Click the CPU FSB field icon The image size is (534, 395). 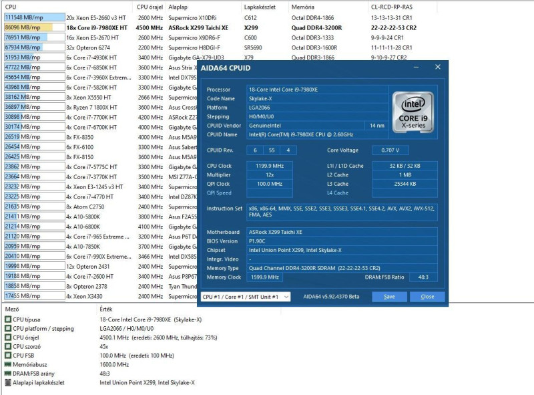[x=8, y=356]
